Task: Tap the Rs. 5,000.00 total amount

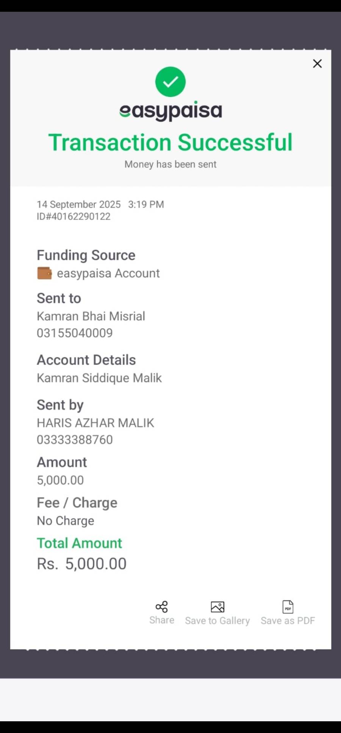Action: [x=81, y=564]
